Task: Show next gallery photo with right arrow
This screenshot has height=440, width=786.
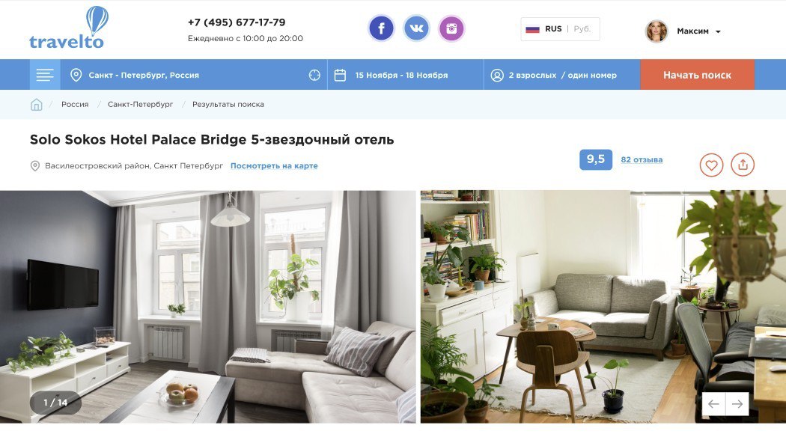Action: point(737,404)
